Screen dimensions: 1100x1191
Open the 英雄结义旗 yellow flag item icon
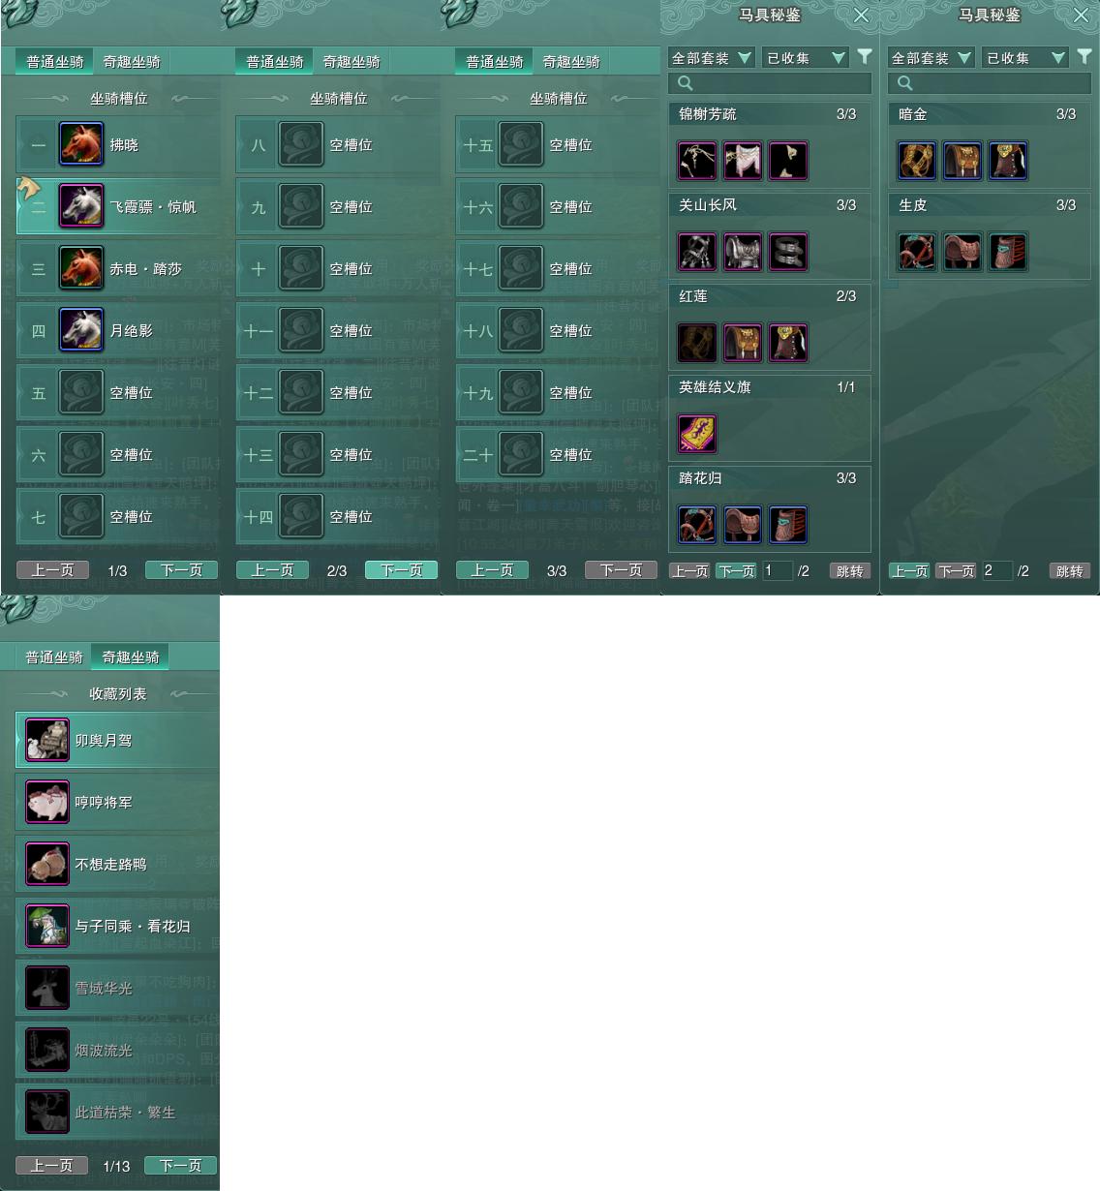click(697, 434)
